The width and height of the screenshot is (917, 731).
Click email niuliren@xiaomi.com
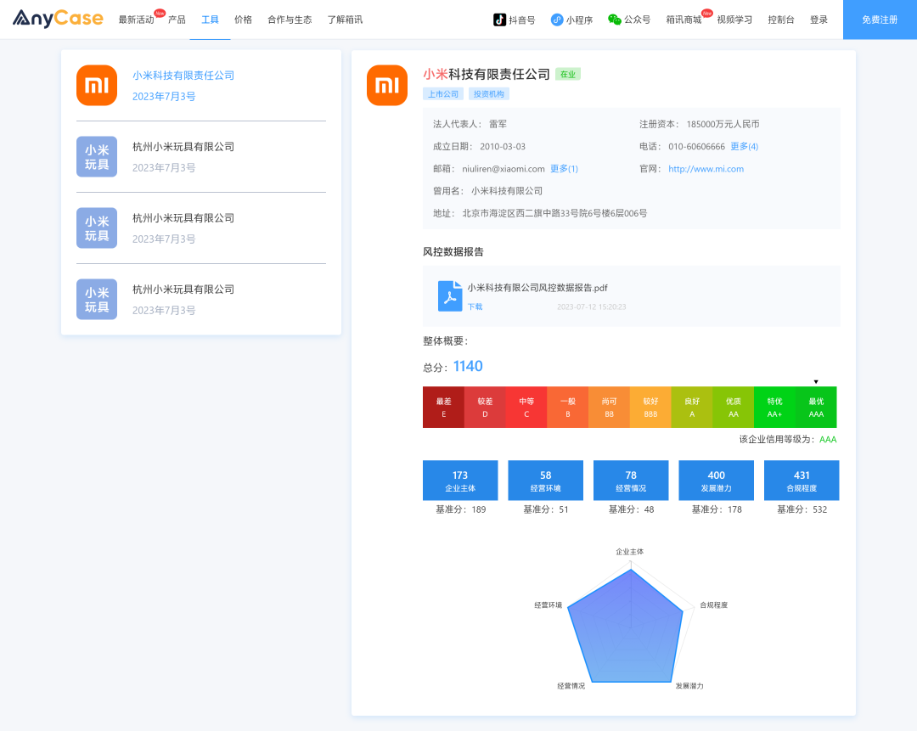[x=504, y=169]
